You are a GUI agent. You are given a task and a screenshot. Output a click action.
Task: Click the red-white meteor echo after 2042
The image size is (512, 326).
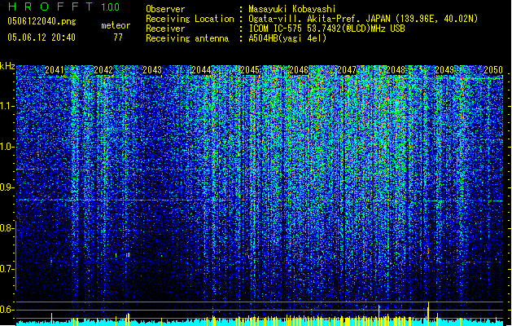click(x=128, y=255)
